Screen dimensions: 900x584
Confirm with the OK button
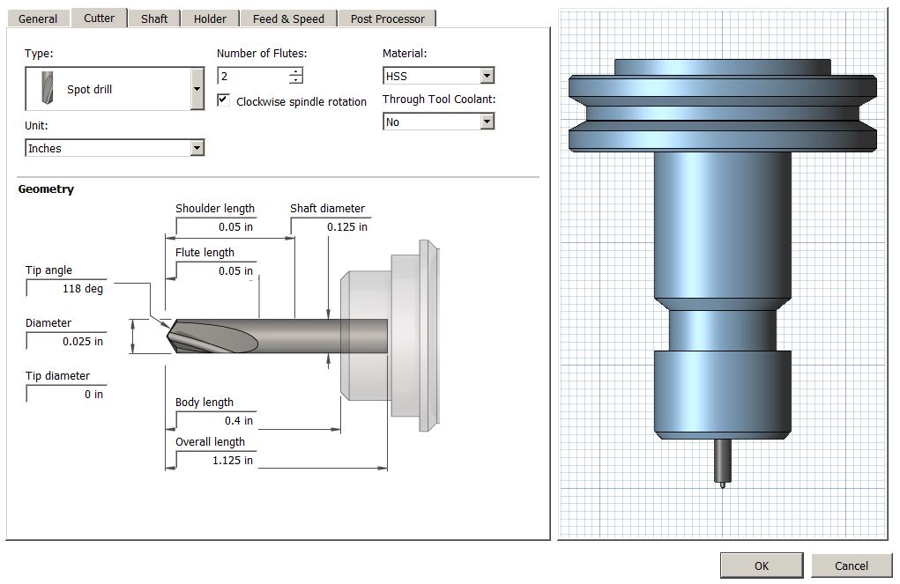[761, 566]
